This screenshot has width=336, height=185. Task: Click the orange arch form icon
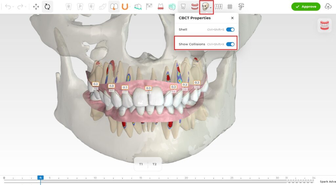click(125, 7)
